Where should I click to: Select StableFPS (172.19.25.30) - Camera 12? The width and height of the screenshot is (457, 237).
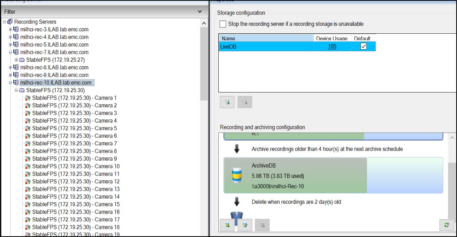76,181
